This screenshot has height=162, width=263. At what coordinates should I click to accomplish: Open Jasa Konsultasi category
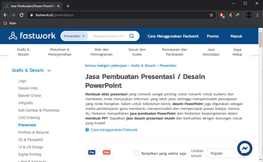click(211, 52)
